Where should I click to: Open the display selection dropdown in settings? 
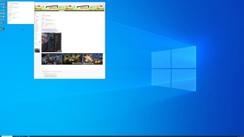(13, 8)
